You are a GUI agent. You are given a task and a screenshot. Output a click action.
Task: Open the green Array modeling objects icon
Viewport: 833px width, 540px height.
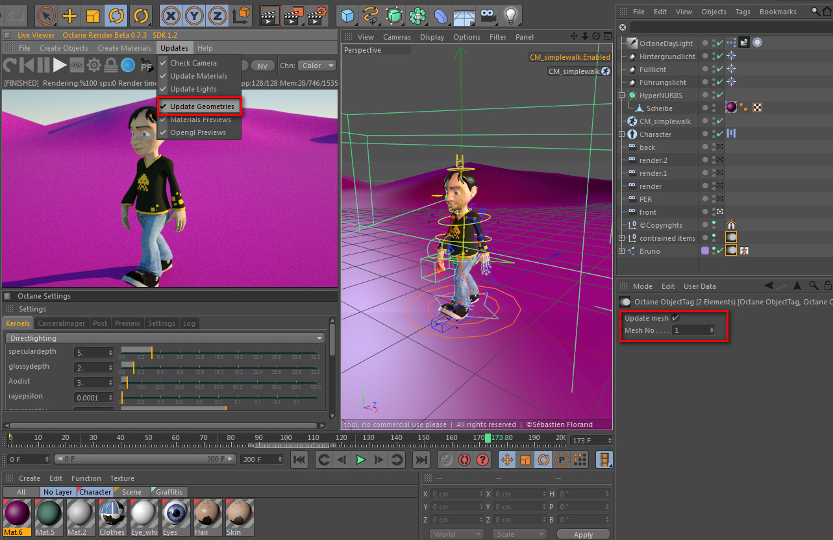click(x=417, y=14)
